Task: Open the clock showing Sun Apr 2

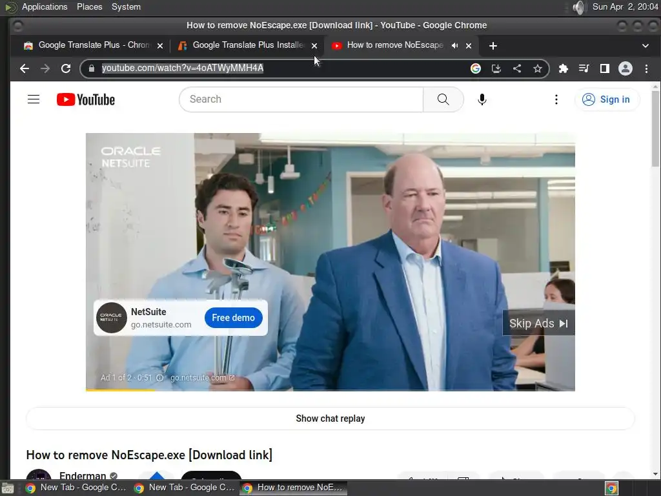Action: coord(625,7)
